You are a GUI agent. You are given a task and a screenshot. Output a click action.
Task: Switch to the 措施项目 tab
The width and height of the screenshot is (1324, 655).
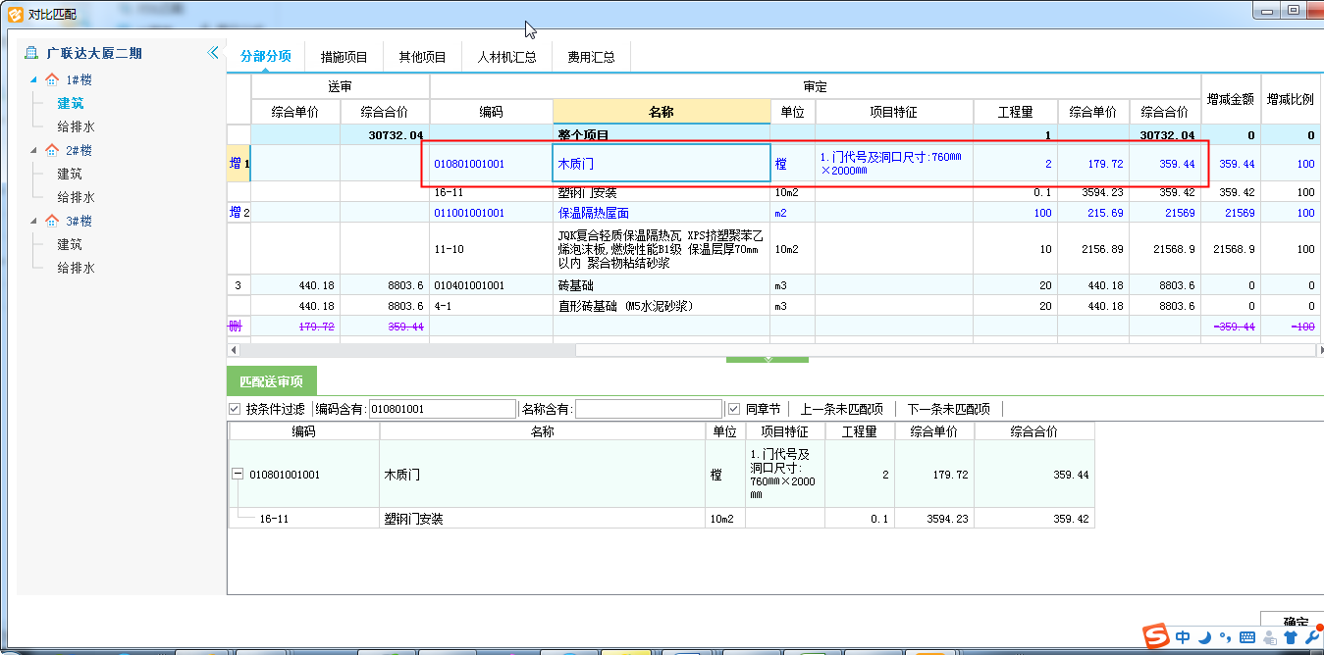pos(344,57)
